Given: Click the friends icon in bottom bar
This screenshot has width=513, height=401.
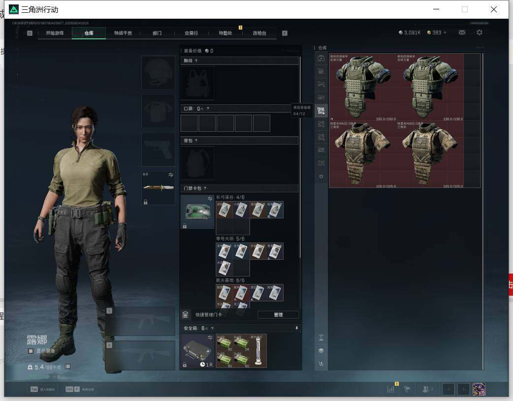Looking at the screenshot, I should (426, 389).
